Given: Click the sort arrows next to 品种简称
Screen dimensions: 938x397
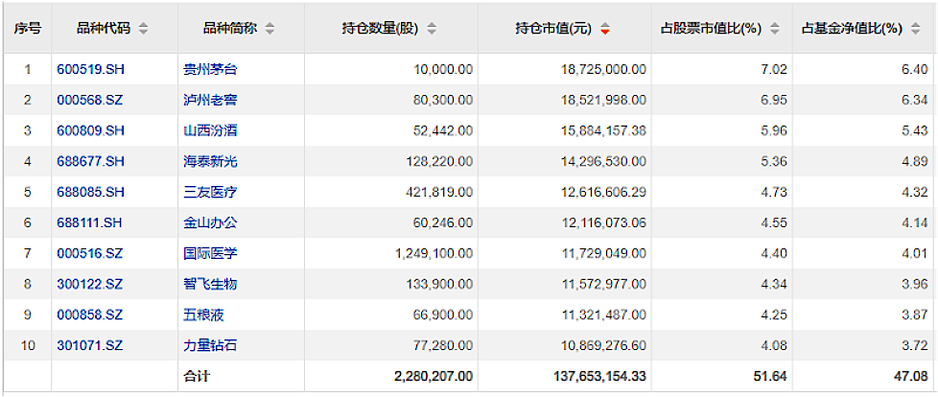Looking at the screenshot, I should pyautogui.click(x=270, y=30).
